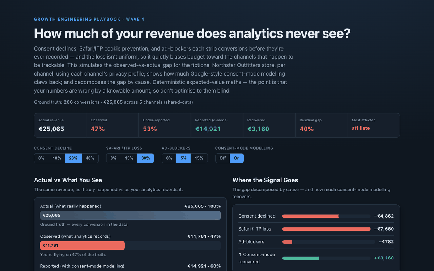Screen dimensions: 434x271
Task: Set Safari / ITP loss to 0%
Action: [x=114, y=158]
